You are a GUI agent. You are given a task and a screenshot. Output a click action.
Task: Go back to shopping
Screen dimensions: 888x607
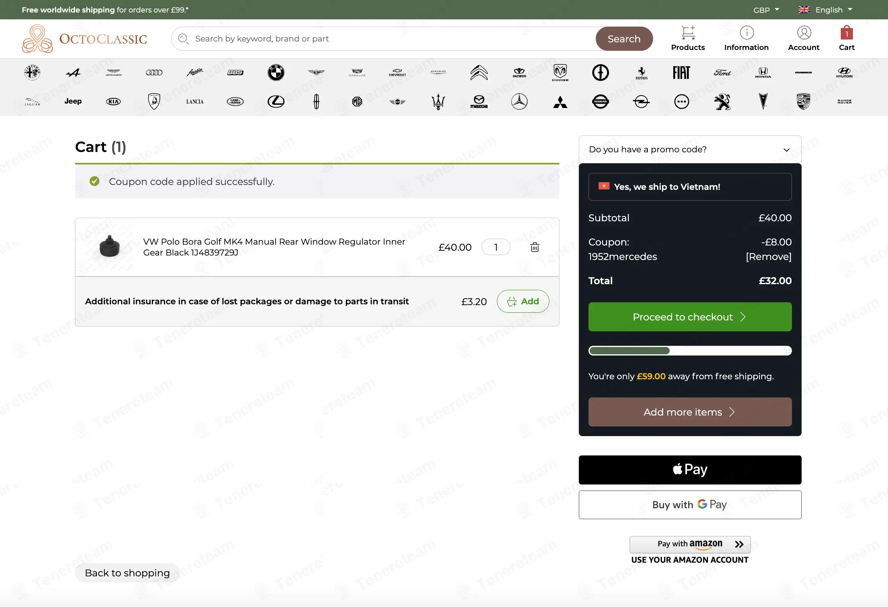click(127, 573)
